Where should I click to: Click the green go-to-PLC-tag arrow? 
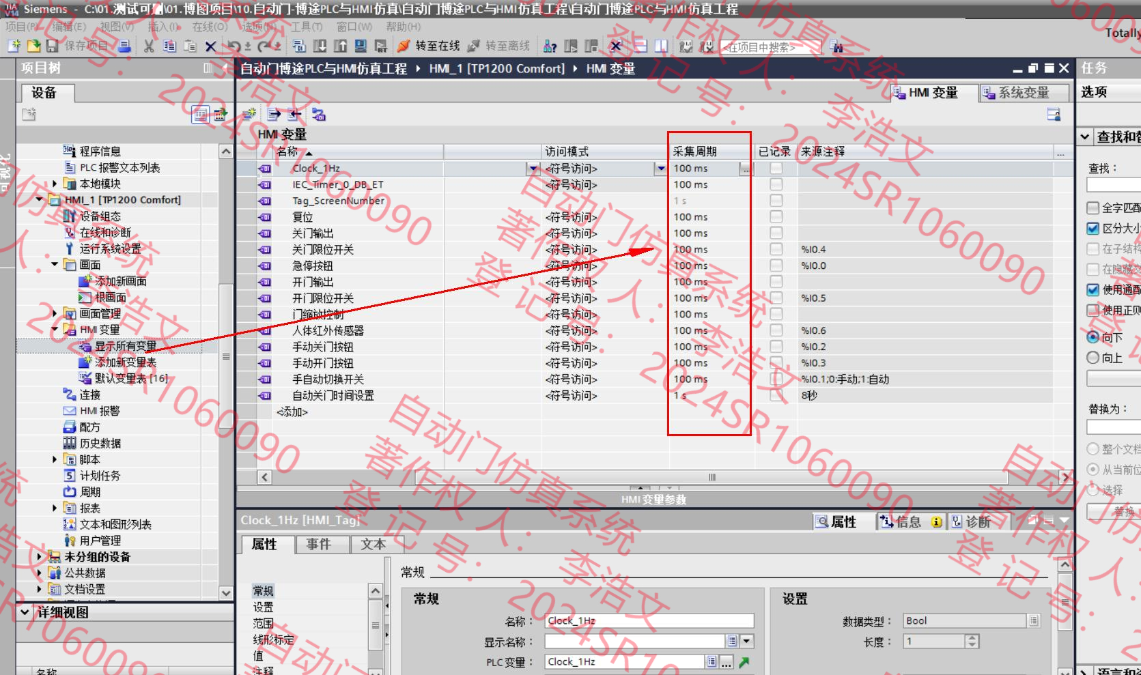click(744, 661)
